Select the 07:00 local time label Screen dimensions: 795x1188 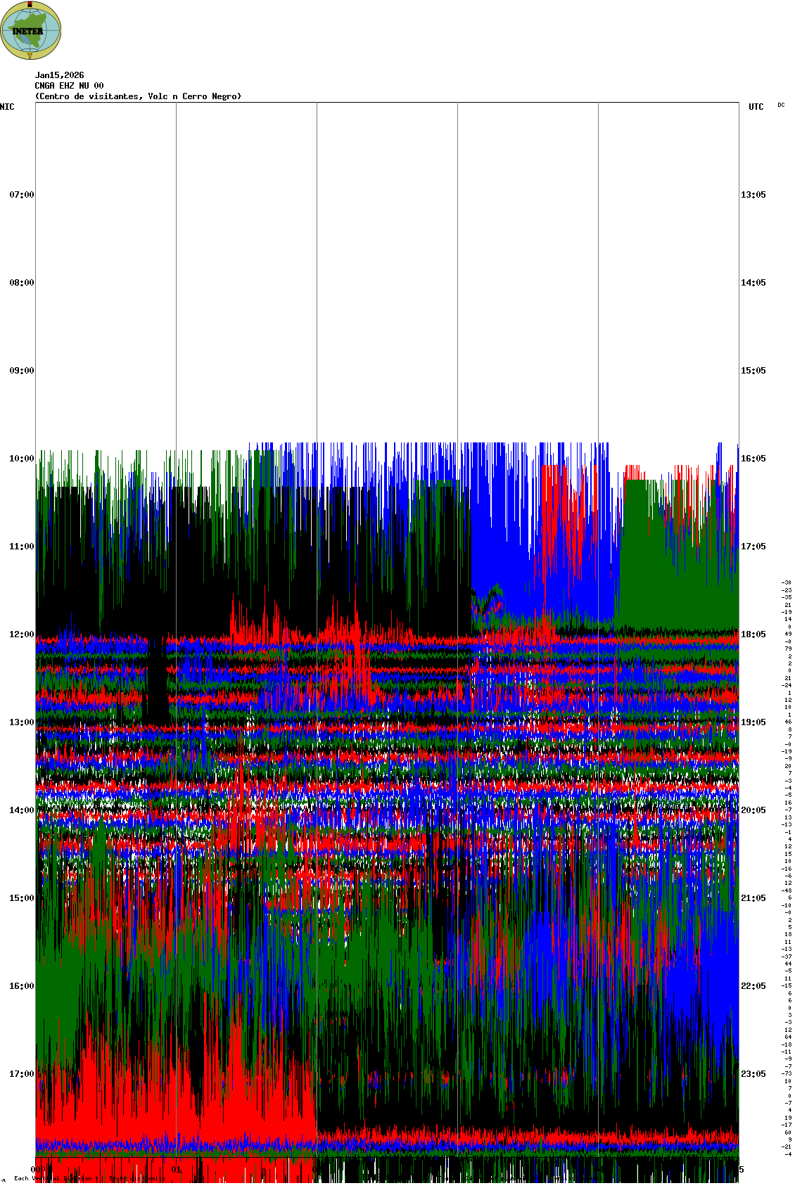(x=21, y=195)
